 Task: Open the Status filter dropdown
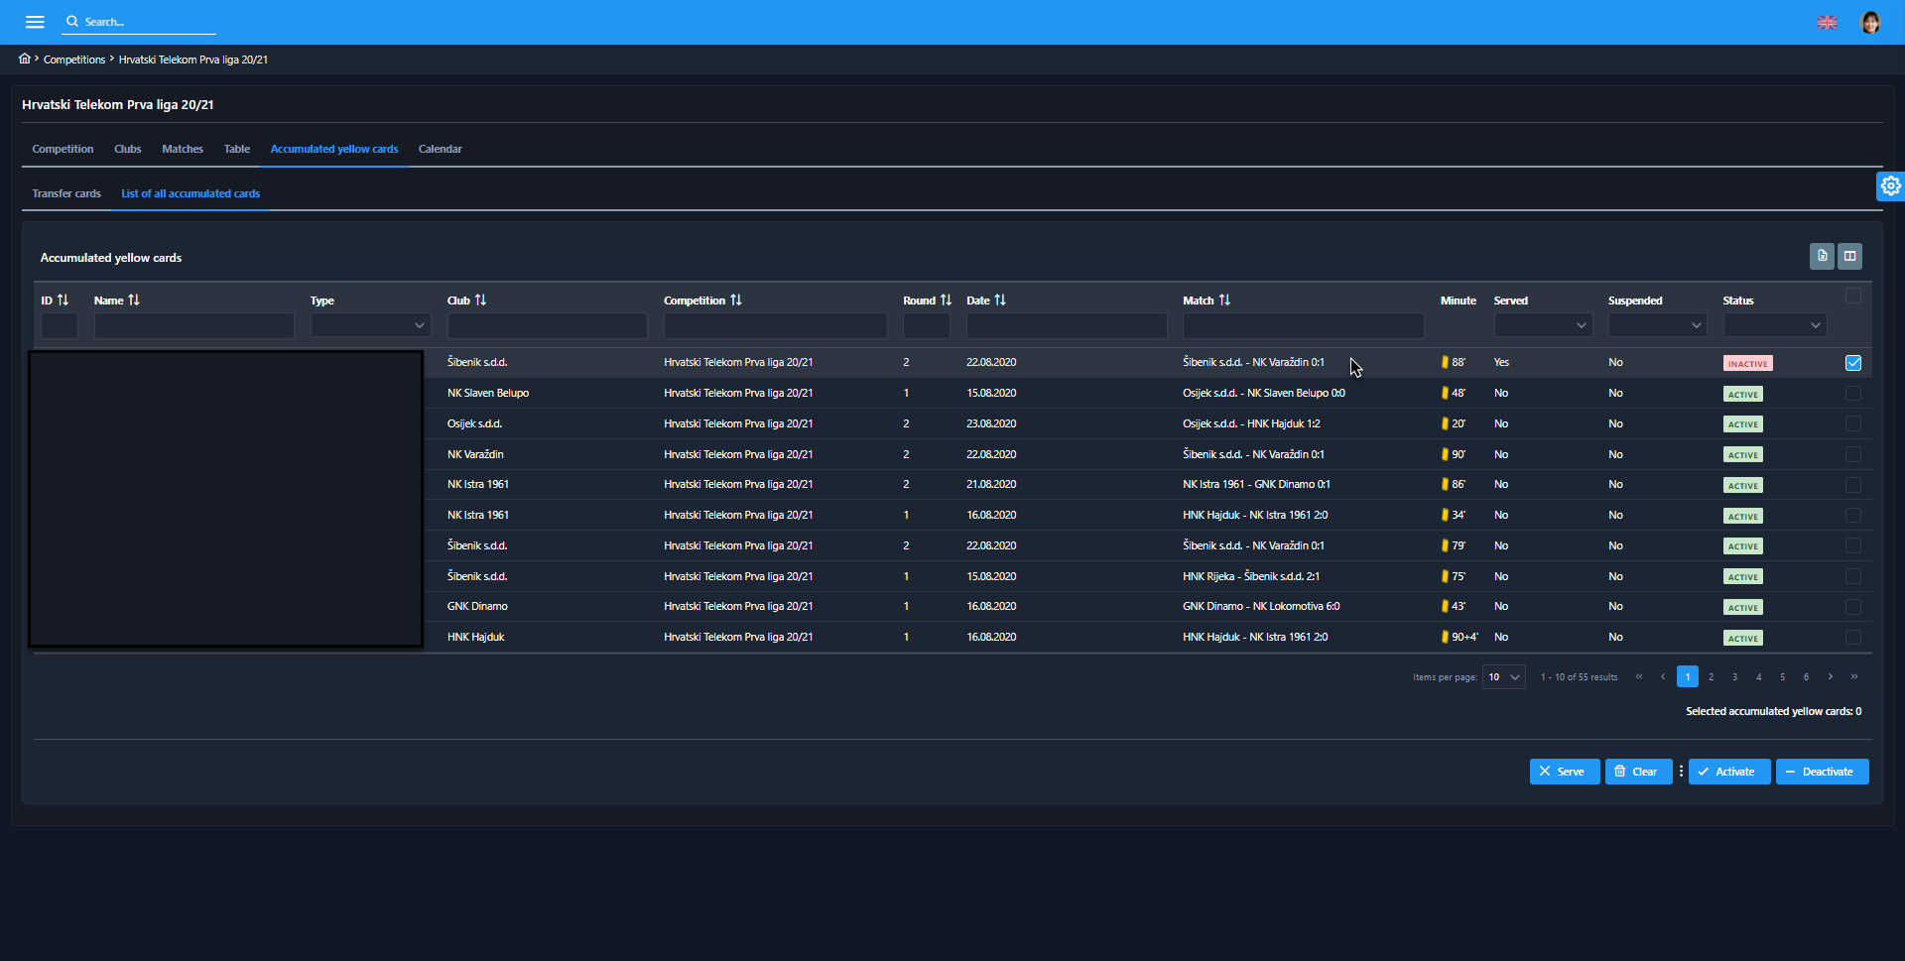pyautogui.click(x=1774, y=325)
